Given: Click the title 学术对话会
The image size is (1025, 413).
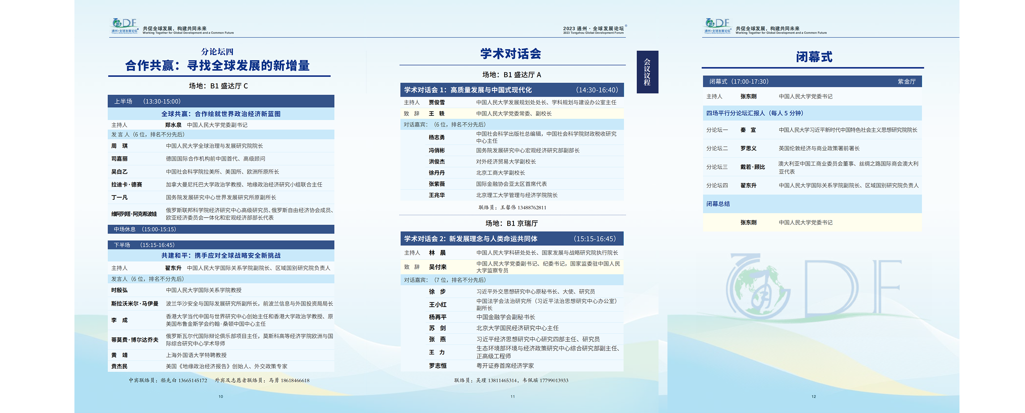Looking at the screenshot, I should pyautogui.click(x=510, y=54).
